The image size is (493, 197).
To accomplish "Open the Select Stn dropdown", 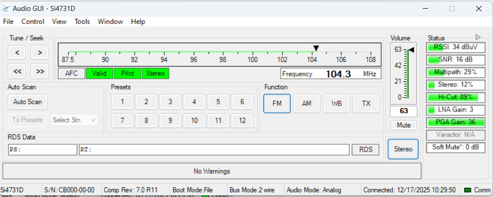I will 74,120.
